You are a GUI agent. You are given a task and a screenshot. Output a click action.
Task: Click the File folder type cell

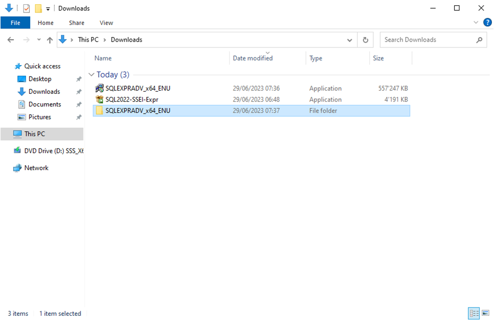(x=323, y=110)
